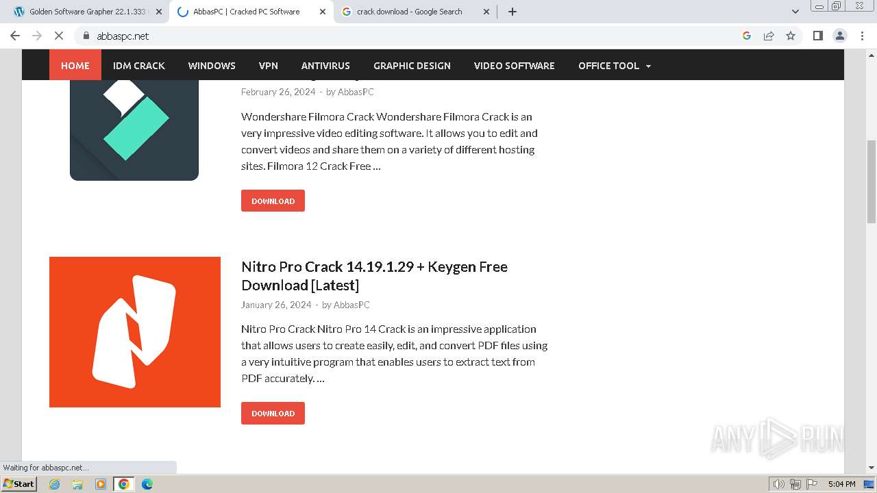
Task: Click the network tray icon
Action: point(795,484)
